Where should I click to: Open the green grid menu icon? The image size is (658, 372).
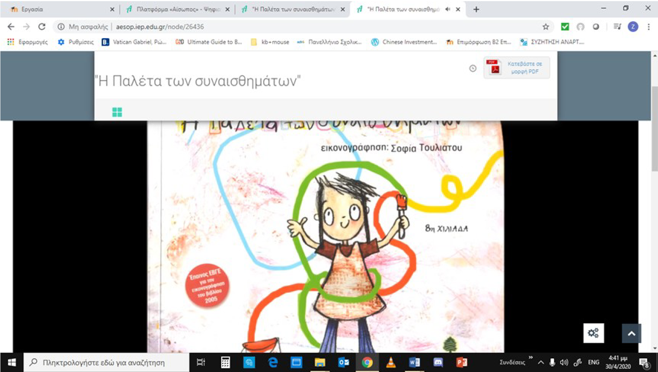pyautogui.click(x=117, y=112)
